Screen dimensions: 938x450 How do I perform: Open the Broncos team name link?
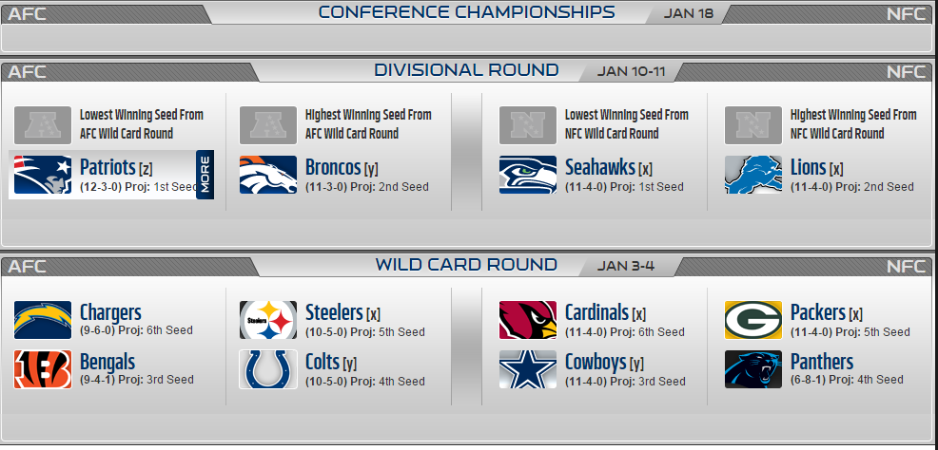[x=333, y=168]
